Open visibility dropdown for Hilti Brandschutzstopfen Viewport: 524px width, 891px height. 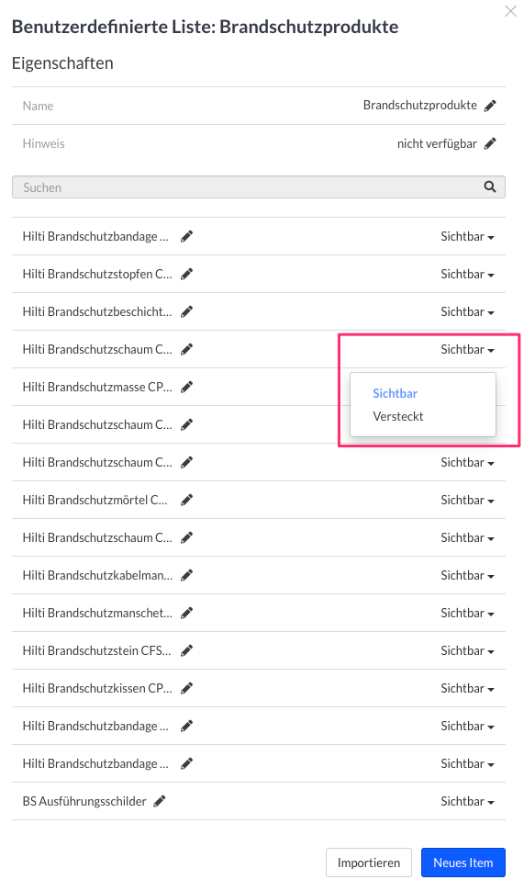[x=467, y=274]
